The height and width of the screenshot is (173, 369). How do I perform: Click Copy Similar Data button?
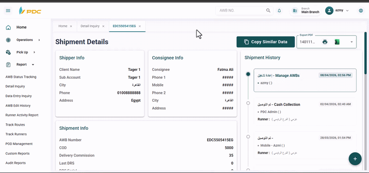coord(266,42)
